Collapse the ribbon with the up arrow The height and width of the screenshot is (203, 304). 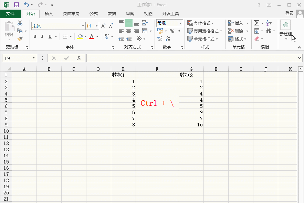pos(299,47)
